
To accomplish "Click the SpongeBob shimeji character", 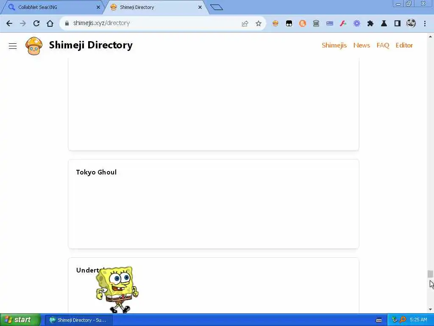I will click(117, 289).
